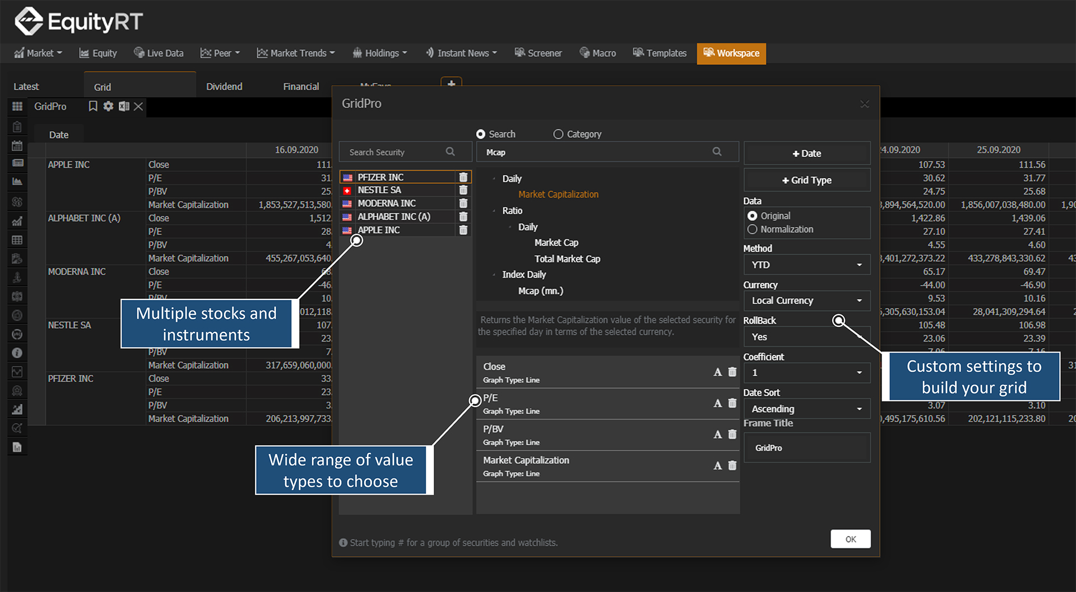Collapse the Index Daily tree node

coord(494,275)
